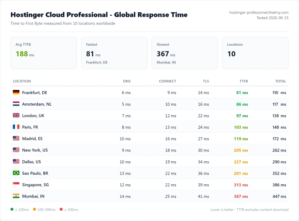Select the Locations 10 card

255,53
